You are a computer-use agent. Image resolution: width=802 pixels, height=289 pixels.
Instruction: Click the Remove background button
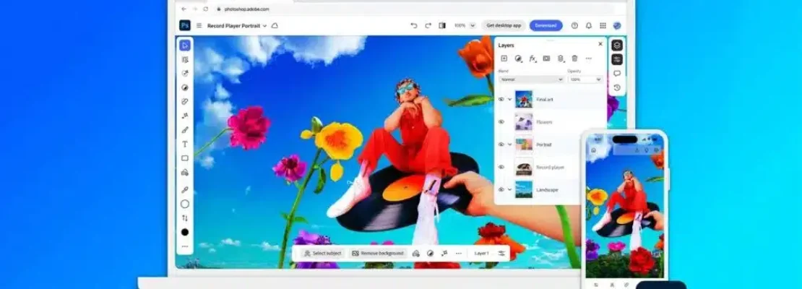[x=377, y=253]
